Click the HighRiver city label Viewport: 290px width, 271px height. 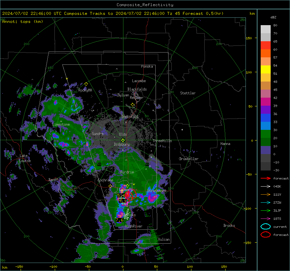click(x=134, y=226)
